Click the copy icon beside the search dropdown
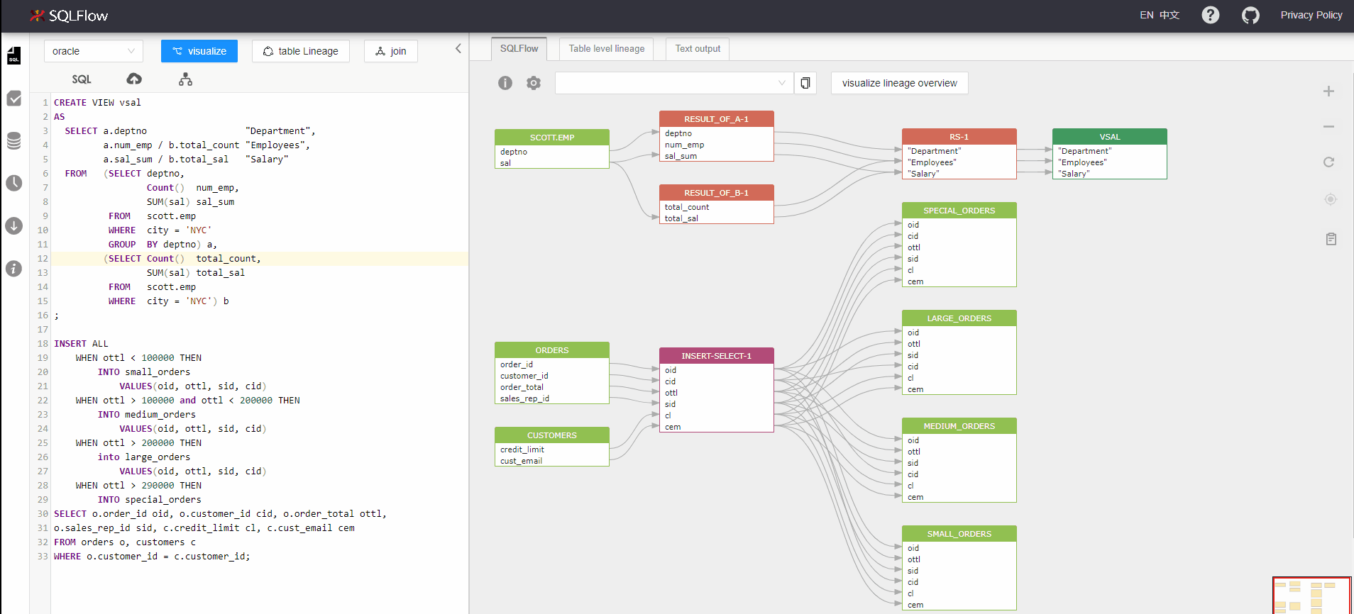The width and height of the screenshot is (1354, 614). [x=805, y=83]
